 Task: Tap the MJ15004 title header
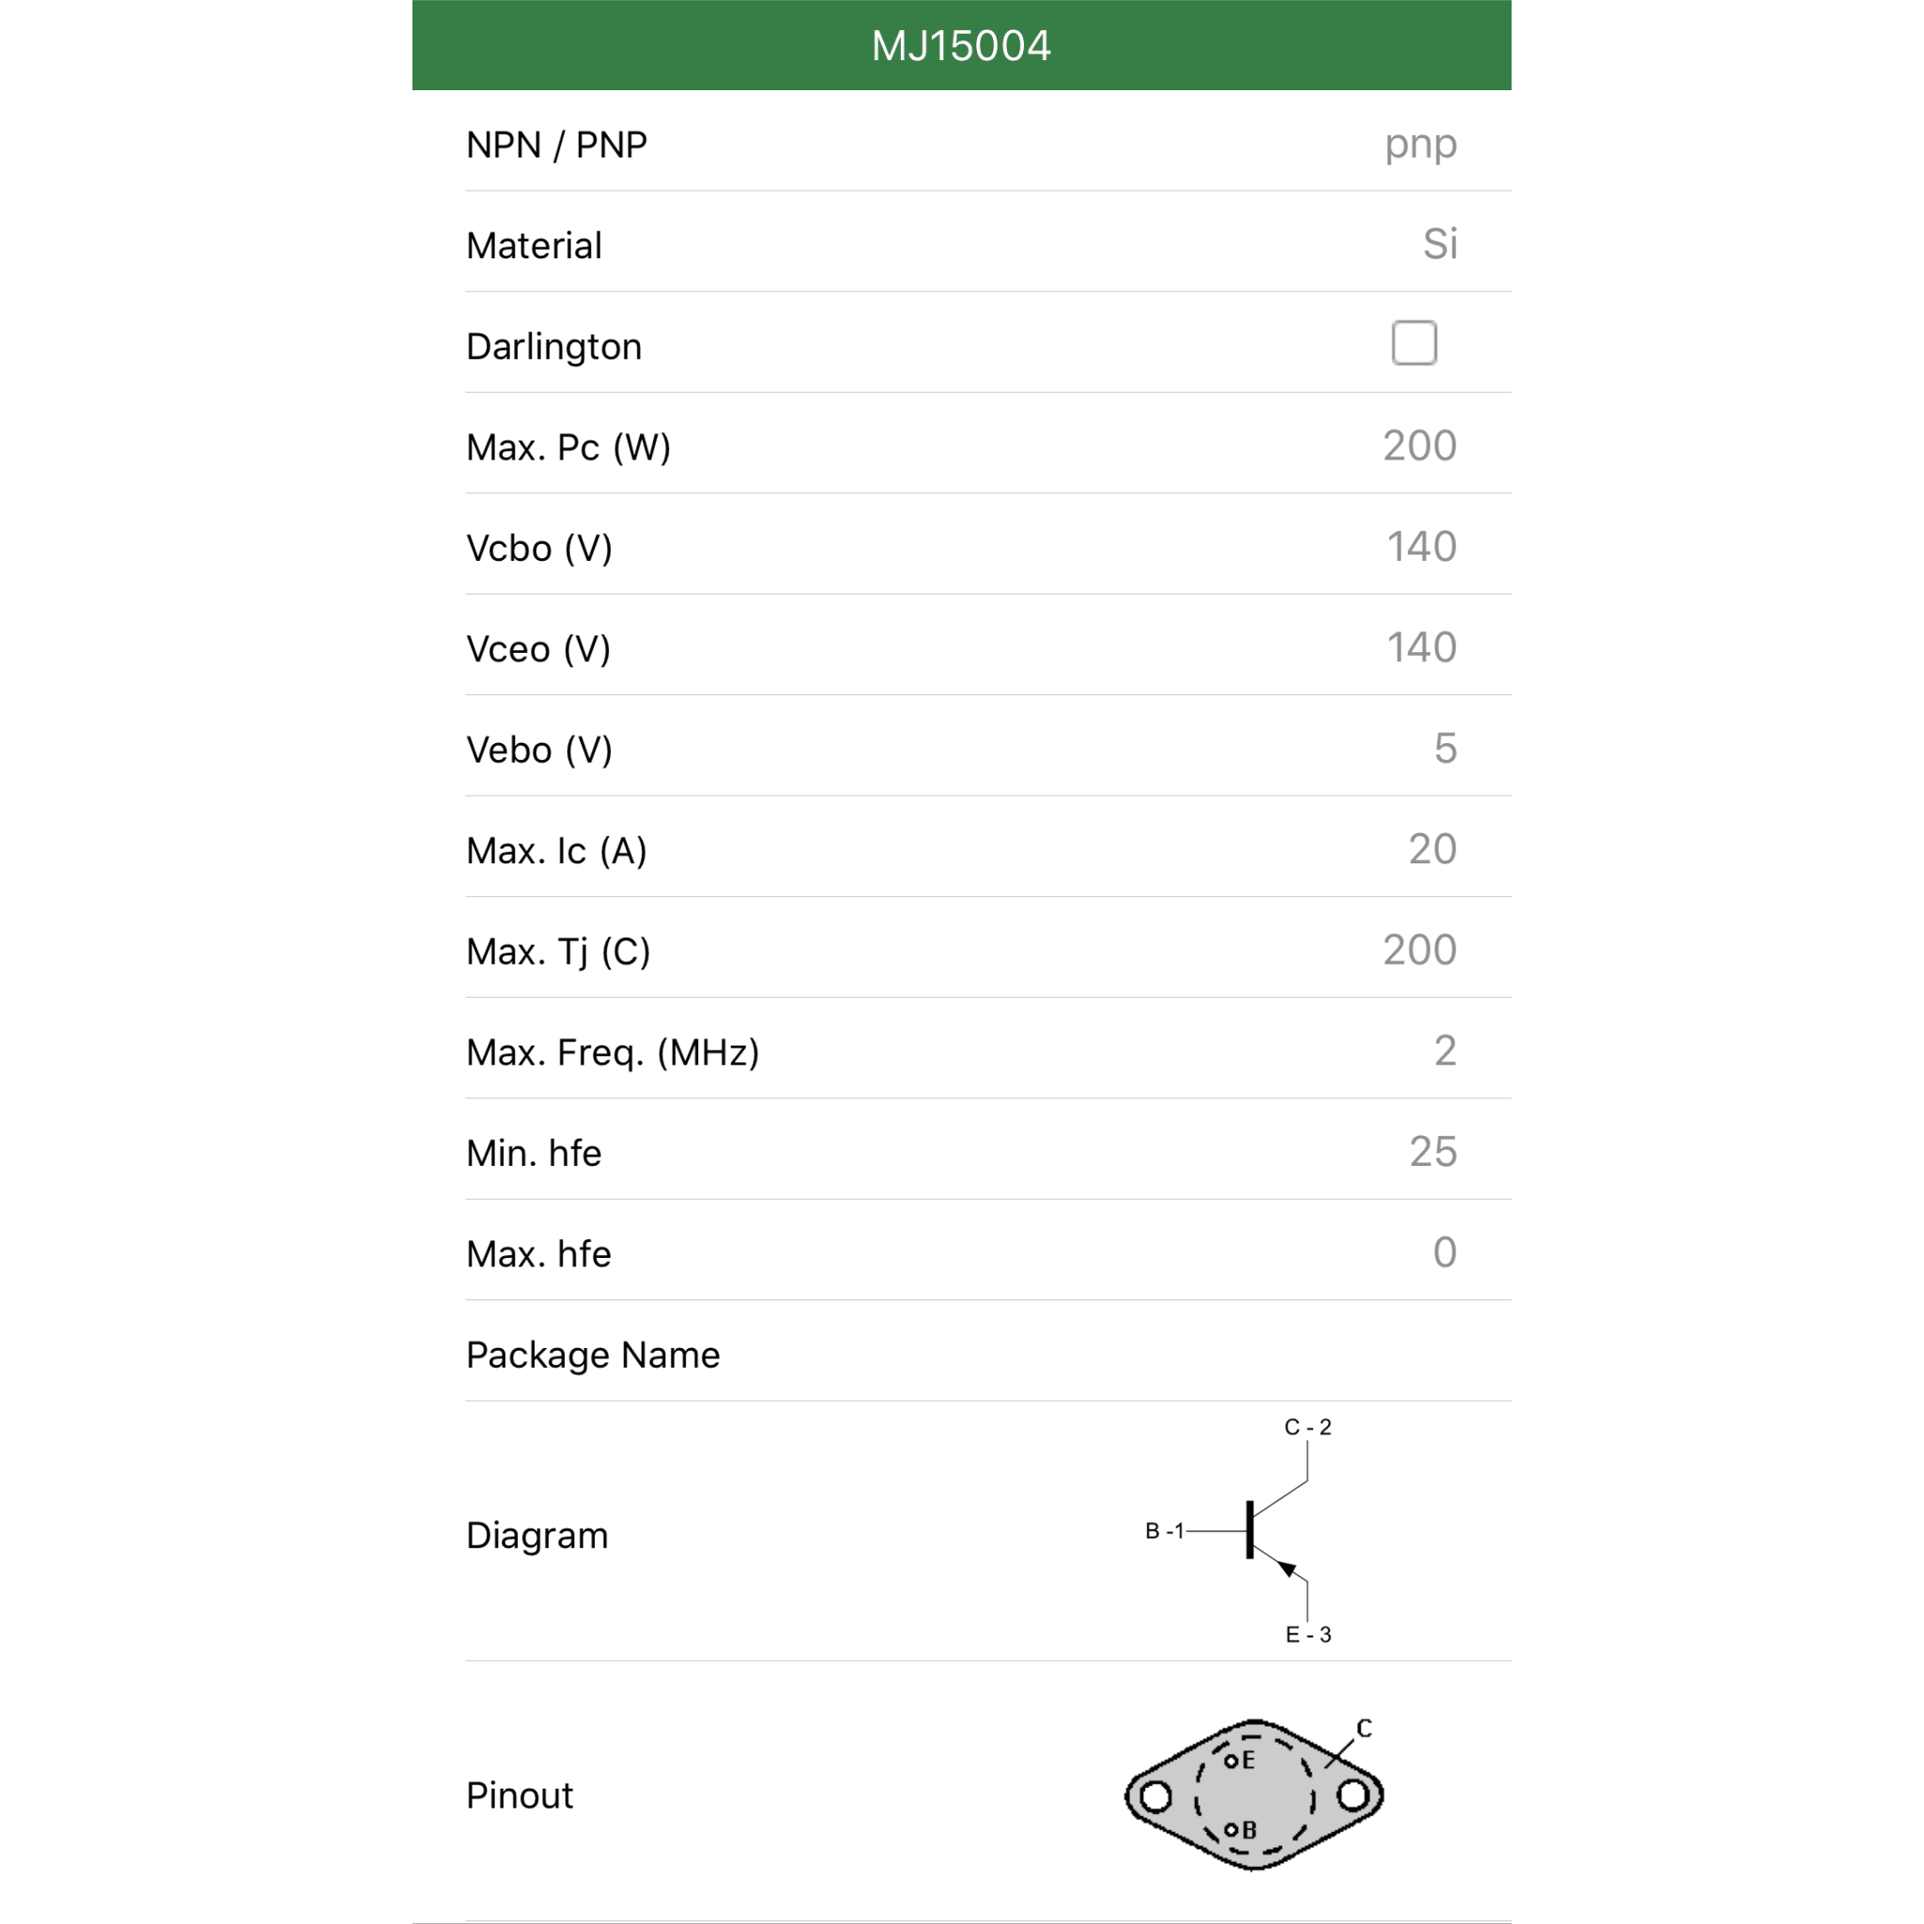(961, 45)
